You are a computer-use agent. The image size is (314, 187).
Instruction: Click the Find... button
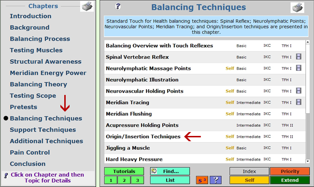tap(170, 171)
